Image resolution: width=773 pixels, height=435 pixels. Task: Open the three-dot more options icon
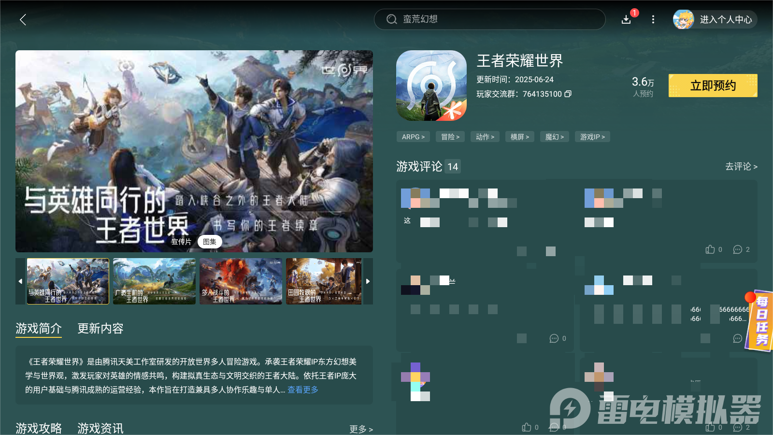tap(653, 20)
